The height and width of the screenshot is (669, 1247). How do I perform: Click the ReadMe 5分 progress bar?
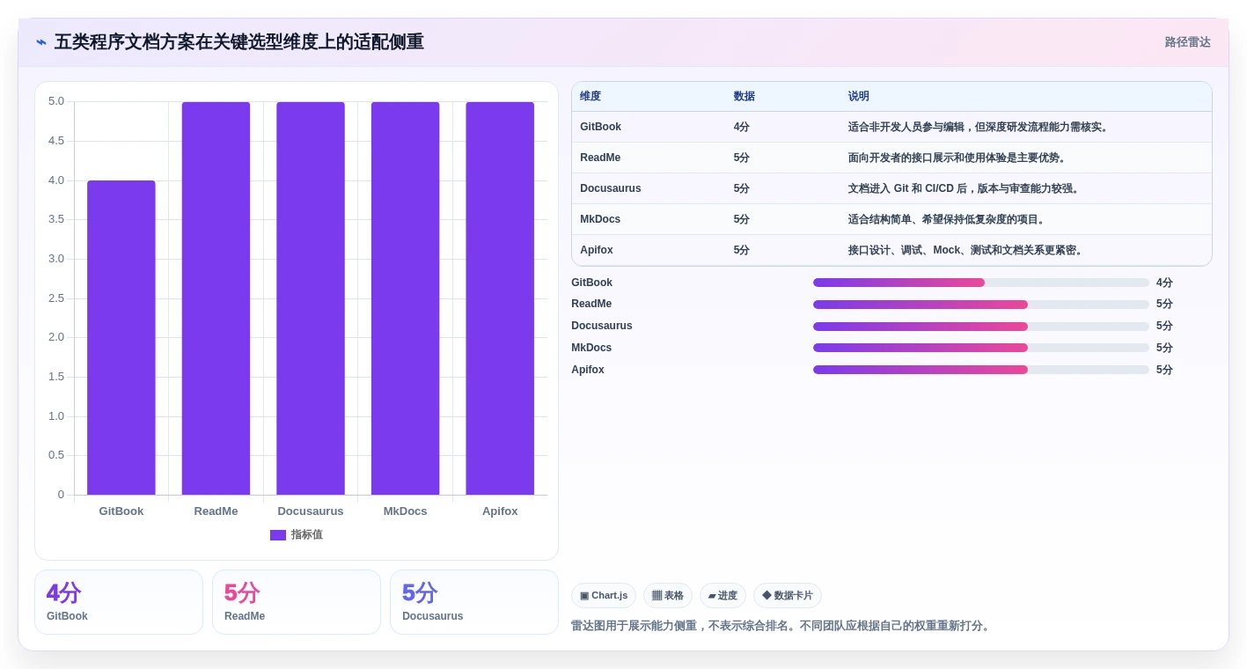[x=981, y=305]
